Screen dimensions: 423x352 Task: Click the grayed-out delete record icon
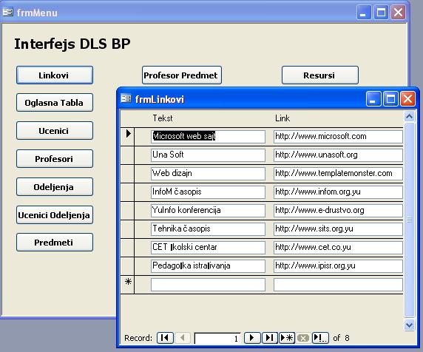[303, 338]
